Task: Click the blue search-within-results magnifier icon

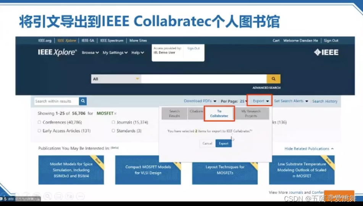Action: [83, 101]
